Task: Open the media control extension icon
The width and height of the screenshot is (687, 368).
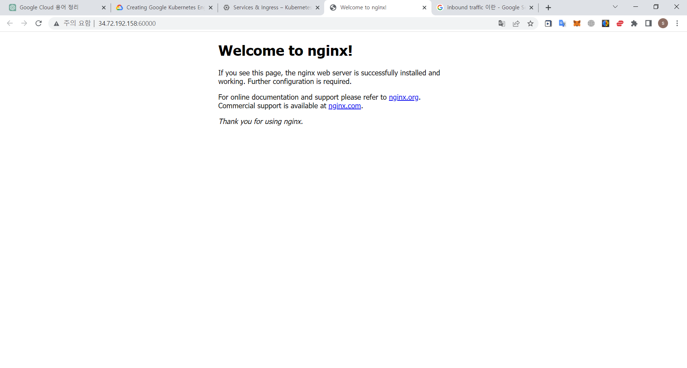Action: pyautogui.click(x=548, y=23)
